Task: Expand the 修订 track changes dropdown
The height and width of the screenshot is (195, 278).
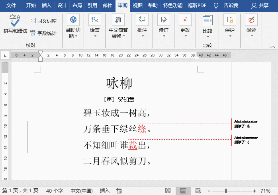Action: (164, 36)
